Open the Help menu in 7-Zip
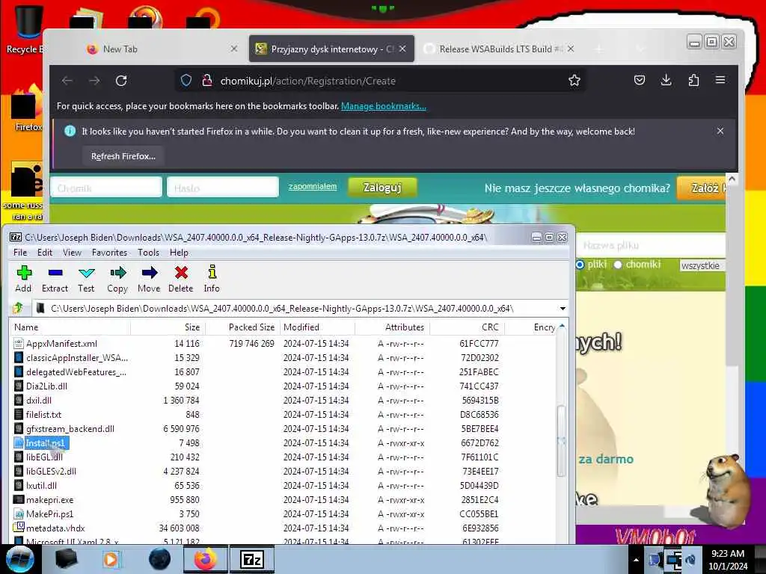Screen dimensions: 766x574 click(x=179, y=253)
